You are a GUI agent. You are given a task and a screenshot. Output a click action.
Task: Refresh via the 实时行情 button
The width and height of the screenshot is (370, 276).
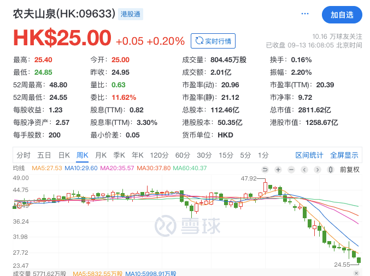tap(213, 41)
